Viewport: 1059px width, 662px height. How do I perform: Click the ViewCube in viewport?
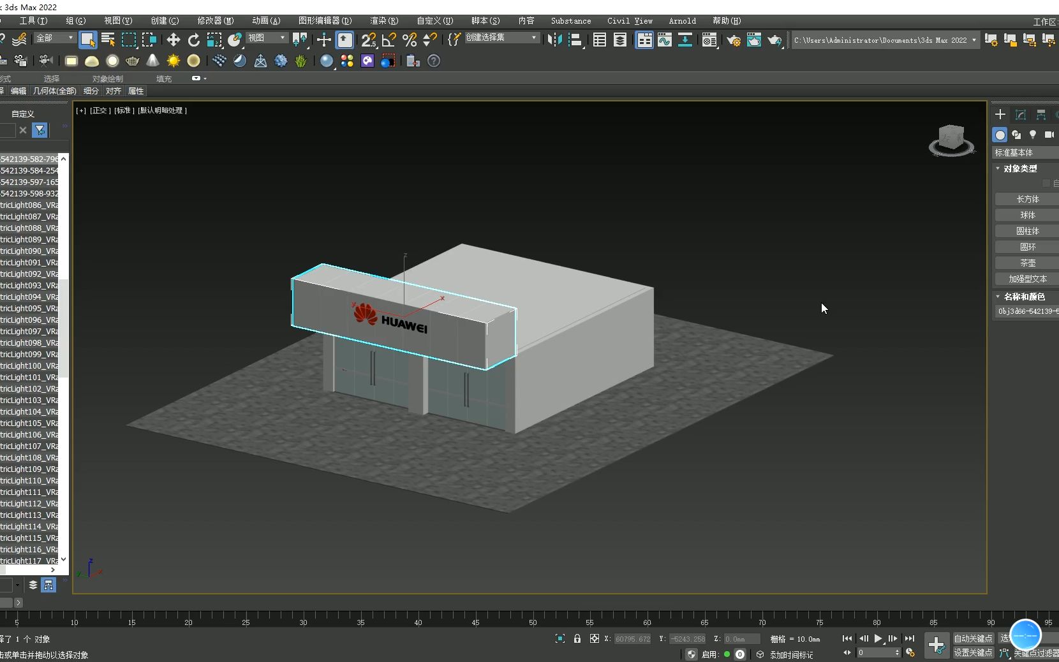point(951,140)
